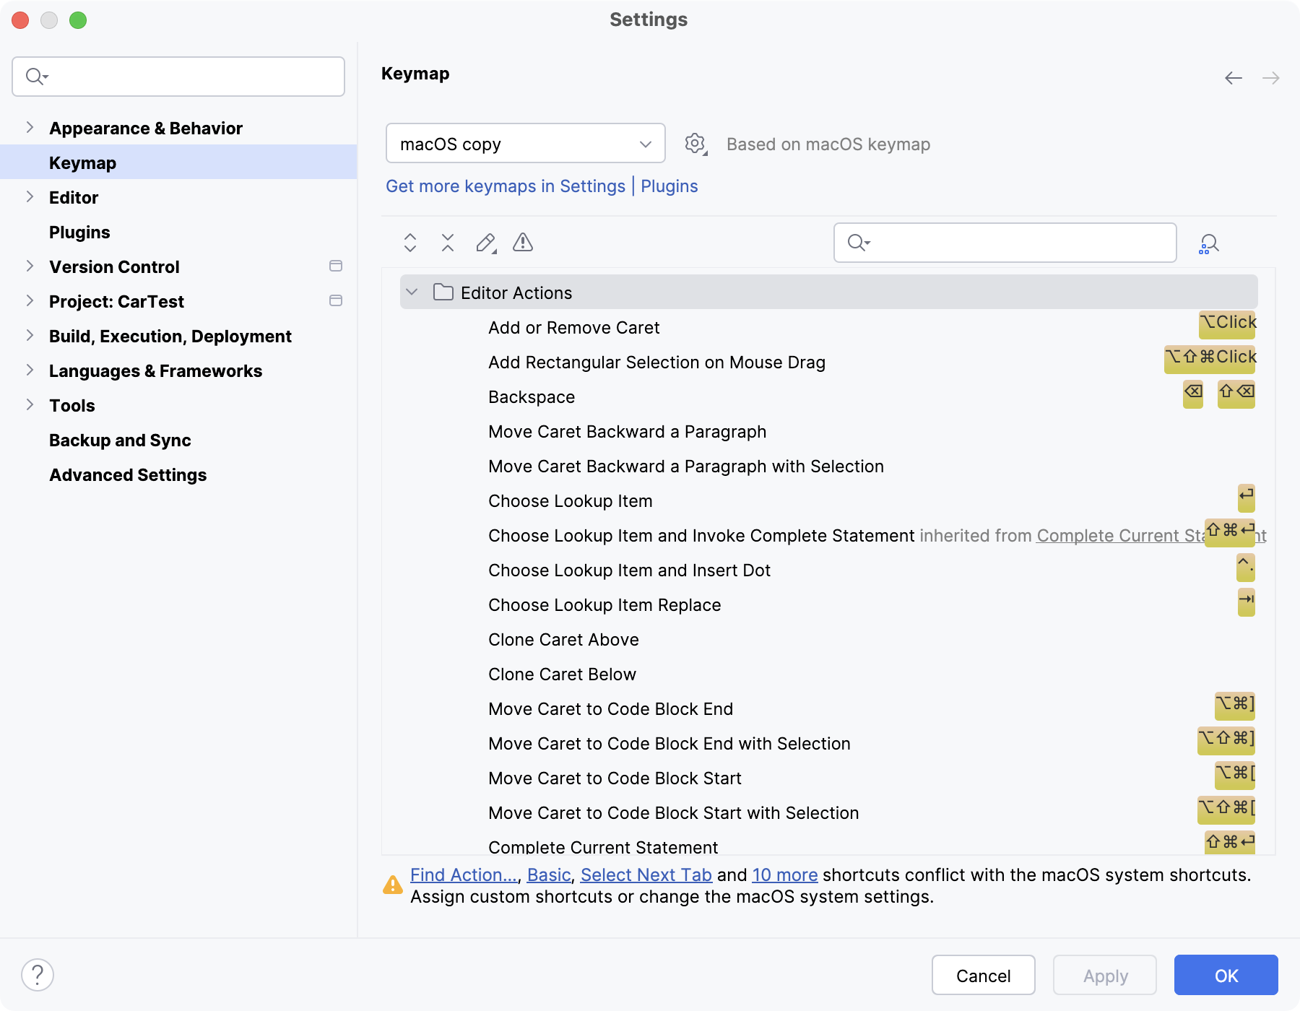Screen dimensions: 1300x1011
Task: Show conflicts using the warning triangle icon
Action: tap(523, 243)
